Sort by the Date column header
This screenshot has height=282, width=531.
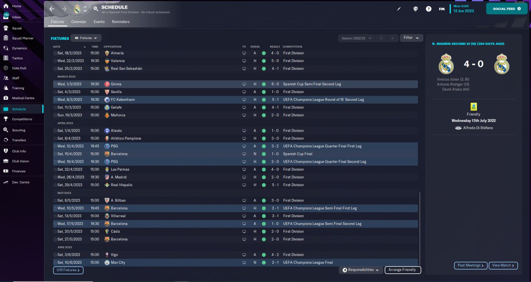pyautogui.click(x=57, y=47)
